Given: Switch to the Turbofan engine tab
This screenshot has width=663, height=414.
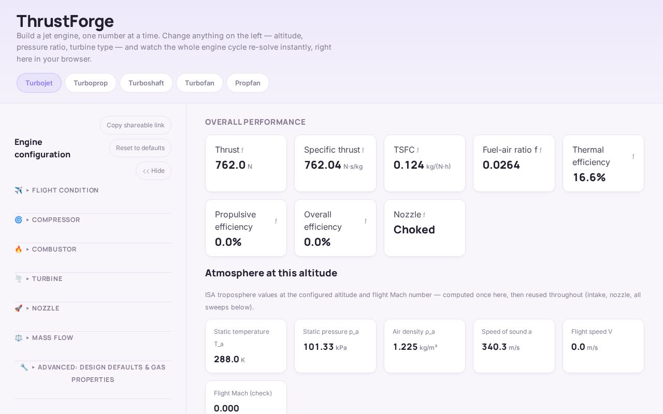Looking at the screenshot, I should pyautogui.click(x=199, y=83).
